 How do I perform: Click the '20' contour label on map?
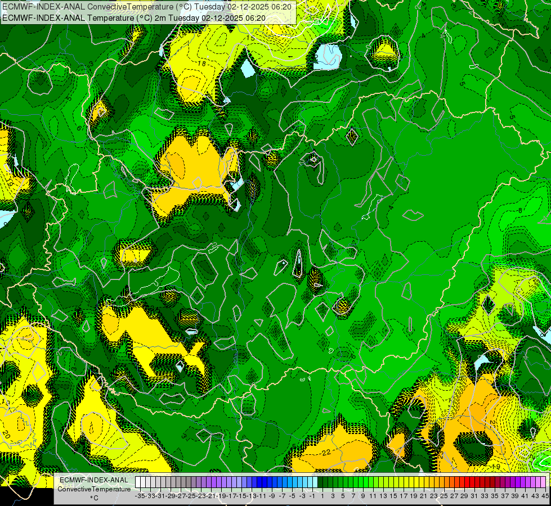click(6, 435)
